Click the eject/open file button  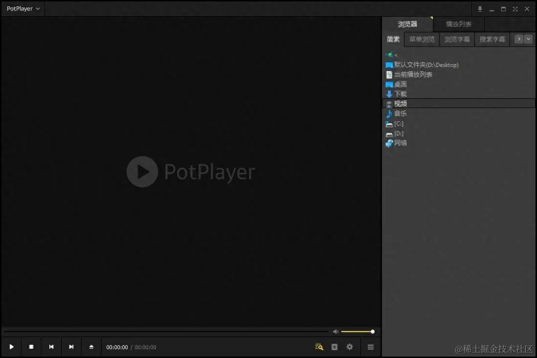coord(91,347)
